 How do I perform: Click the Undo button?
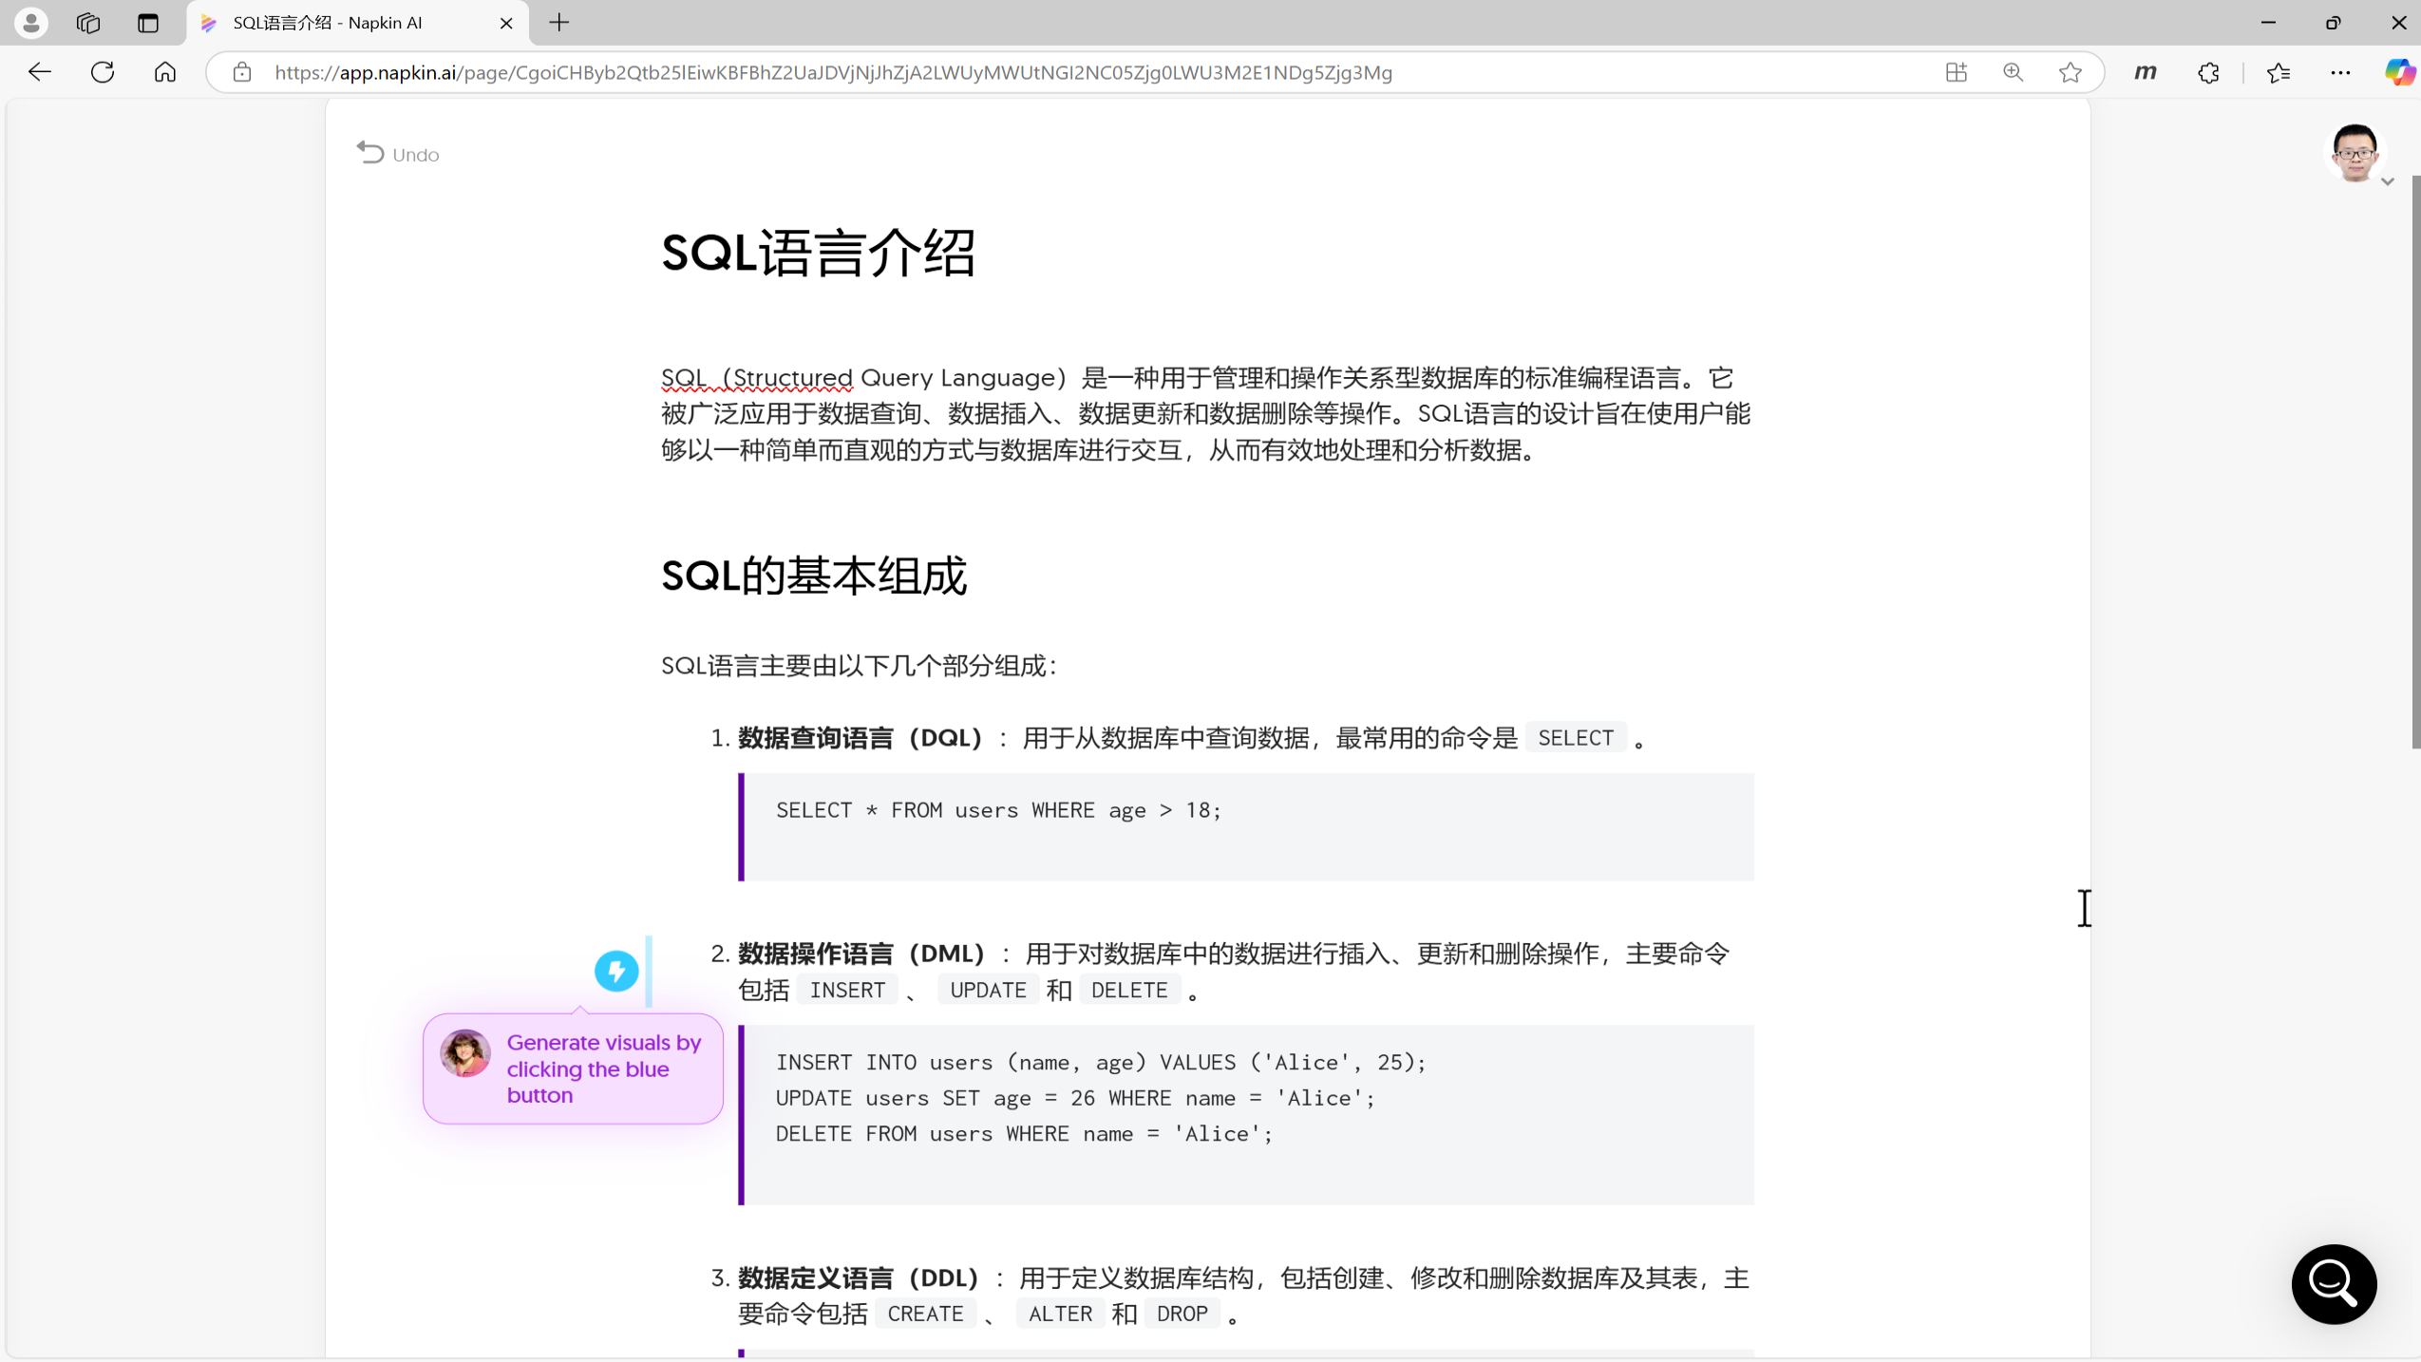398,154
